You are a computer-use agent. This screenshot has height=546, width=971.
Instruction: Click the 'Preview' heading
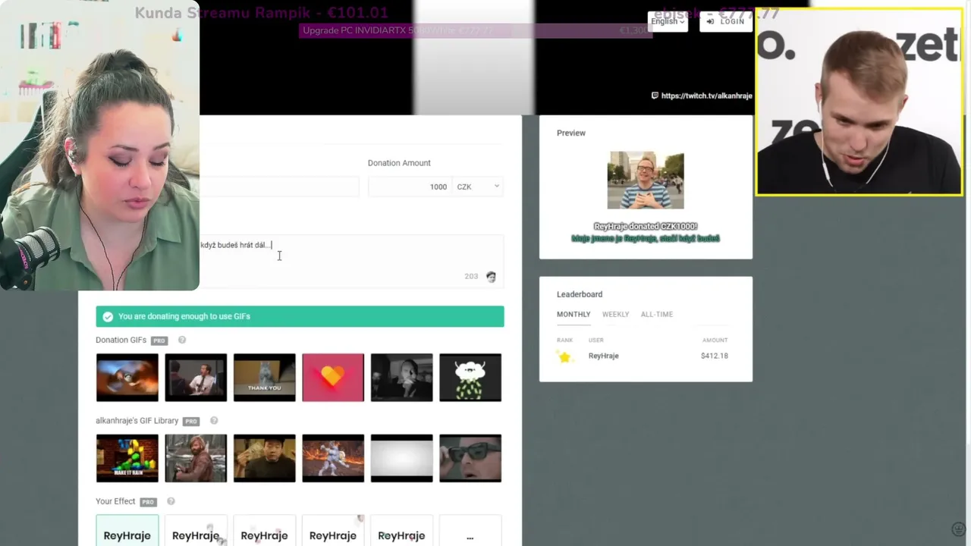pos(571,133)
